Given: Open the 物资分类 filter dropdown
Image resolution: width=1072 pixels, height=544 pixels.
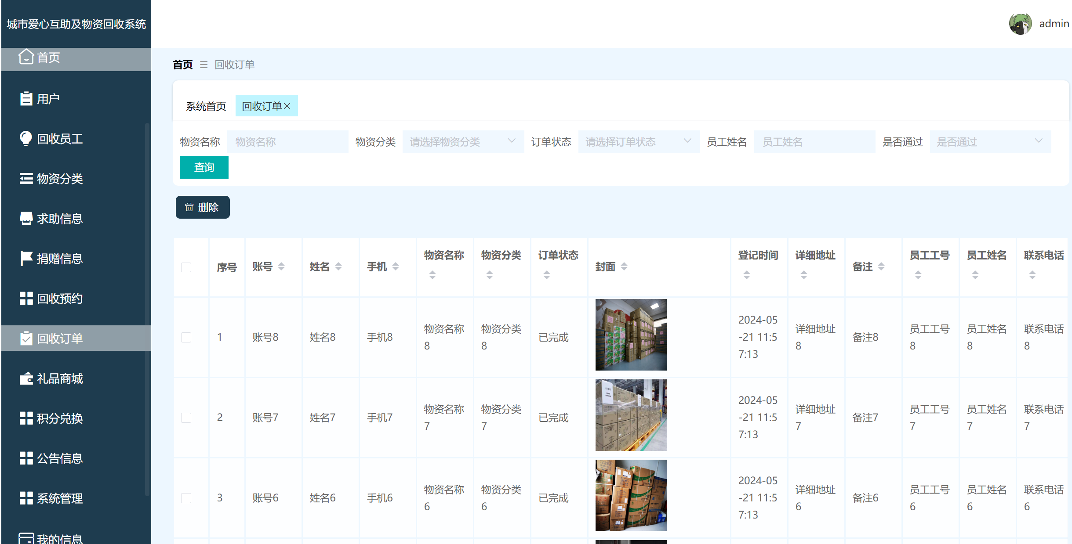Looking at the screenshot, I should [x=463, y=141].
